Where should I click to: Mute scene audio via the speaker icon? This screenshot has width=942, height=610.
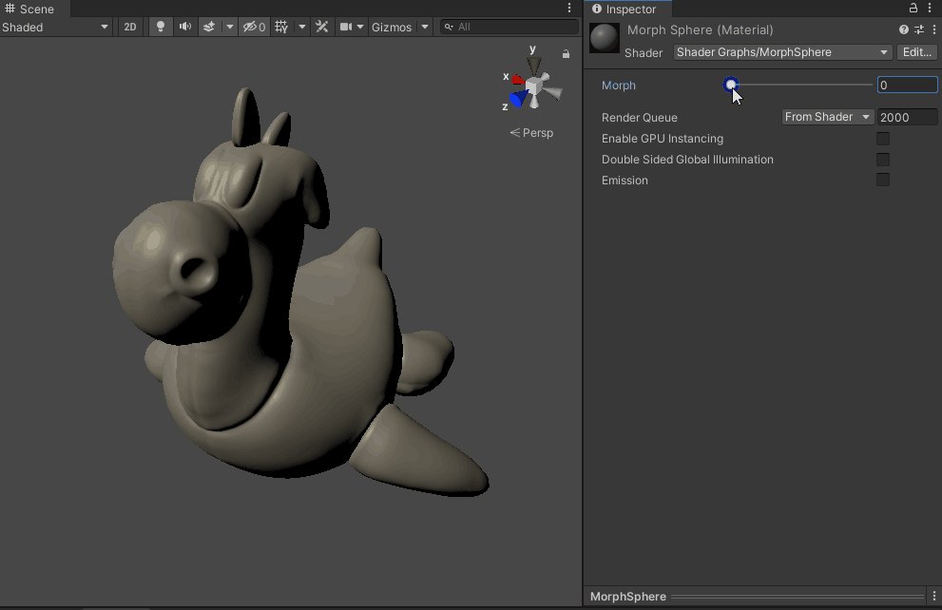183,27
